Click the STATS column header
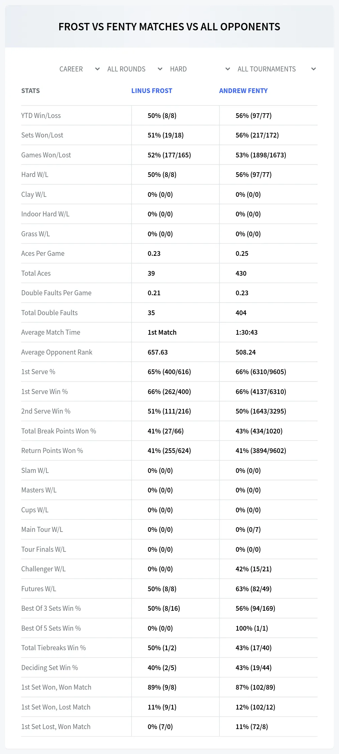 pos(31,91)
